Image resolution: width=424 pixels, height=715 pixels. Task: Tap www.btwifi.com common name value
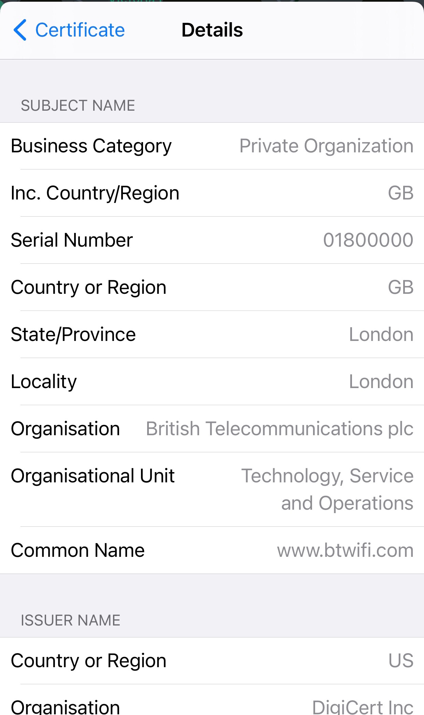345,550
